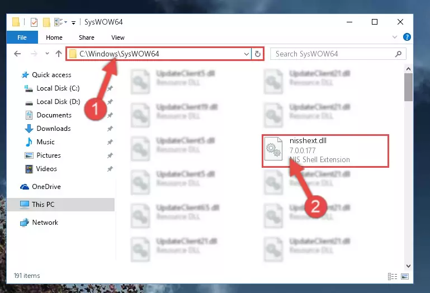Go forward with the right arrow

coord(34,54)
